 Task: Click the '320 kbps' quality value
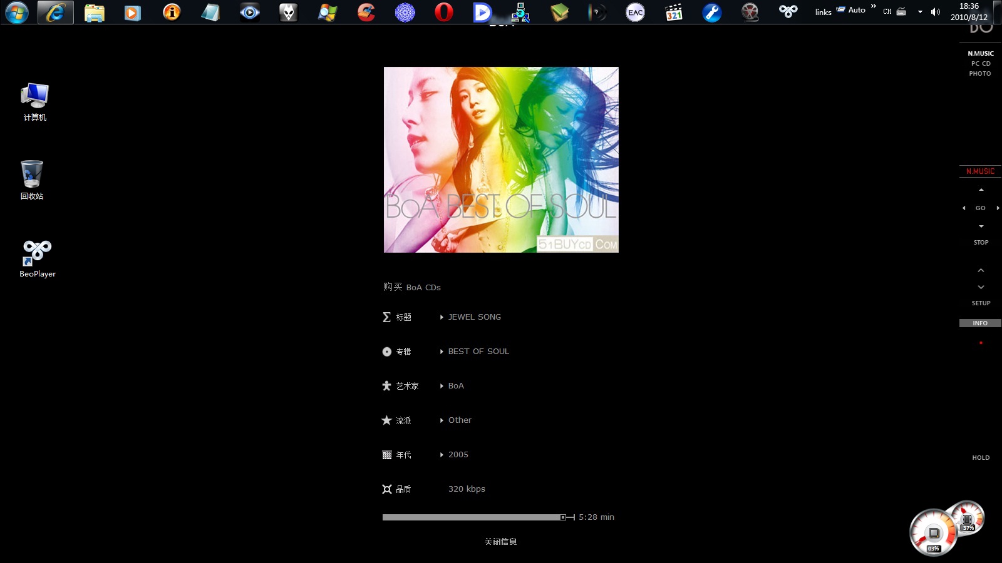pyautogui.click(x=467, y=489)
